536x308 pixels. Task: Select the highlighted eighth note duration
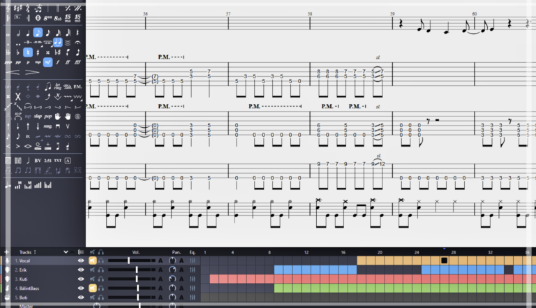(x=38, y=32)
